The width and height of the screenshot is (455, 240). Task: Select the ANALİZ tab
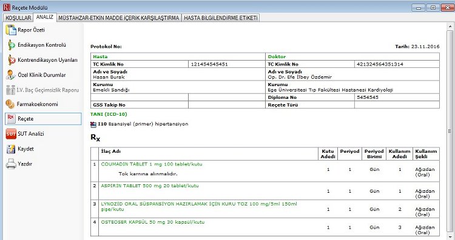[x=45, y=17]
